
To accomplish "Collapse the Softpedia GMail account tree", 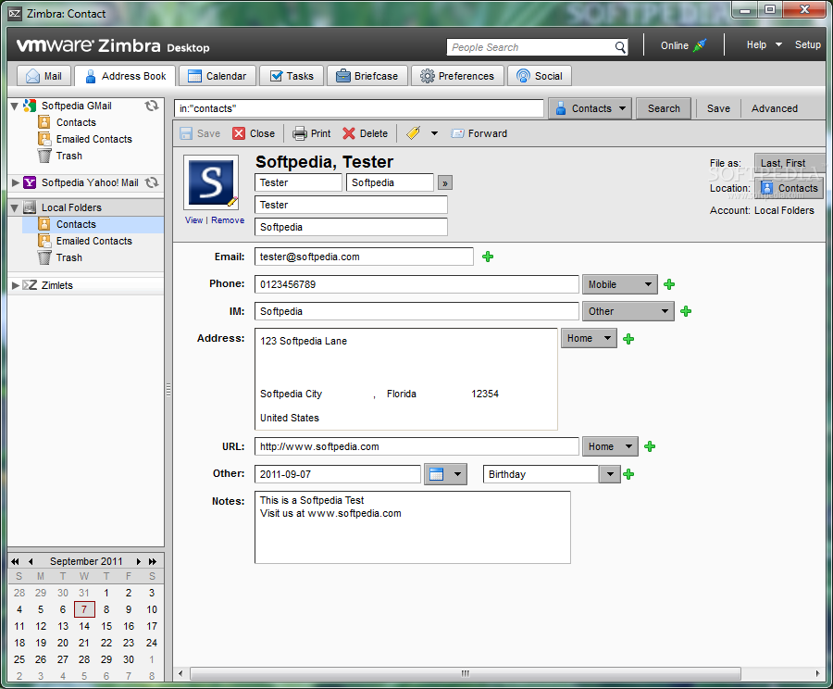I will click(x=15, y=106).
